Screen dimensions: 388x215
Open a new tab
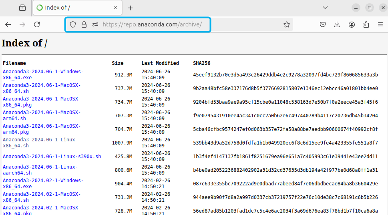130,8
